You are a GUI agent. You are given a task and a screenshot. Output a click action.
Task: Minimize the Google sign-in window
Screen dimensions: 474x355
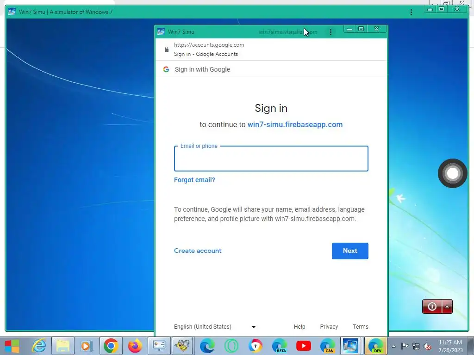pyautogui.click(x=349, y=29)
